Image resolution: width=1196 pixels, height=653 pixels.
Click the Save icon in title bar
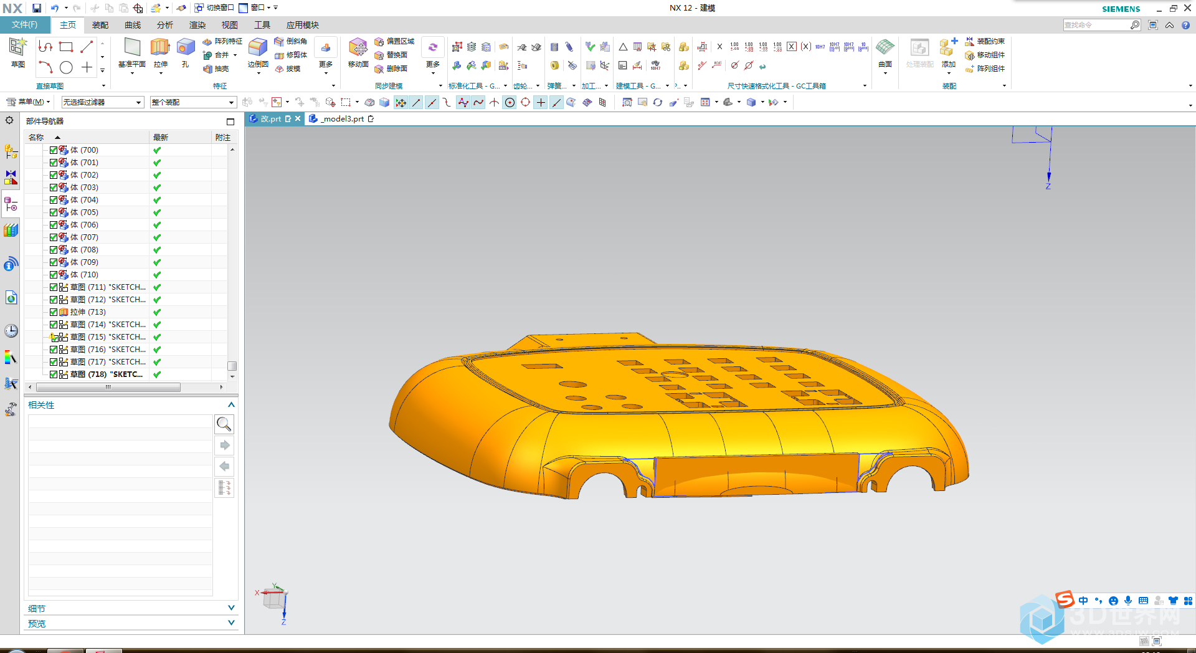(37, 8)
